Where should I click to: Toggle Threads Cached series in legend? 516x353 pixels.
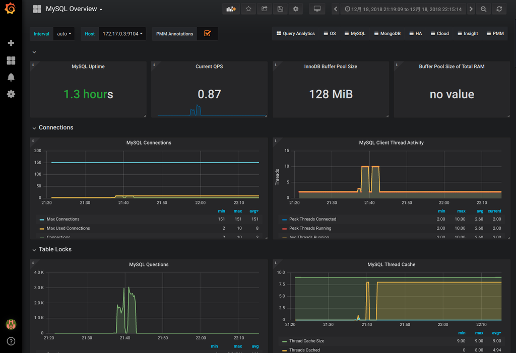pos(304,350)
